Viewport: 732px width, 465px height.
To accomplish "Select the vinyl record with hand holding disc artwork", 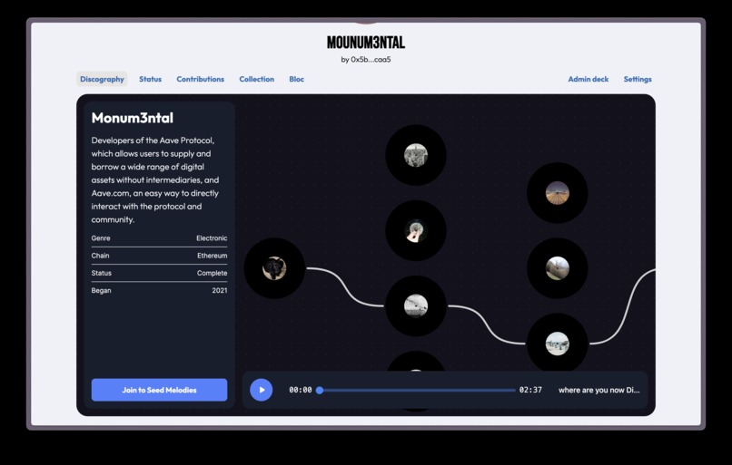I will 416,230.
